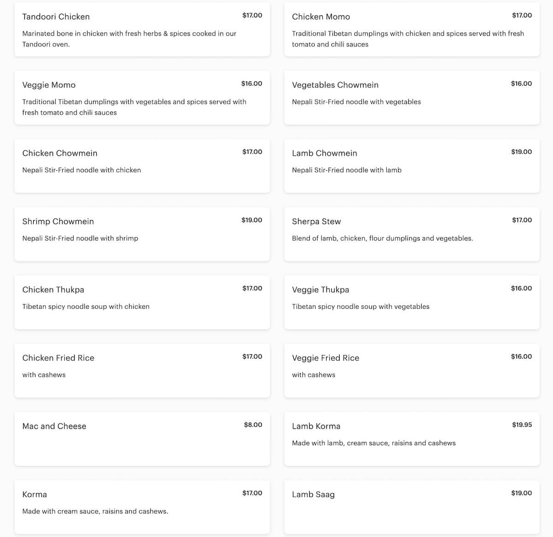Open the Tandoori Chicken menu item

point(56,17)
